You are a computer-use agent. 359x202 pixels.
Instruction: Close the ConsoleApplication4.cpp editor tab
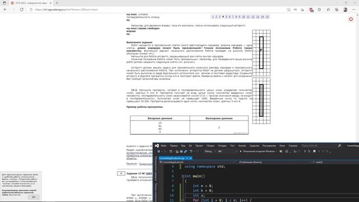coord(190,158)
